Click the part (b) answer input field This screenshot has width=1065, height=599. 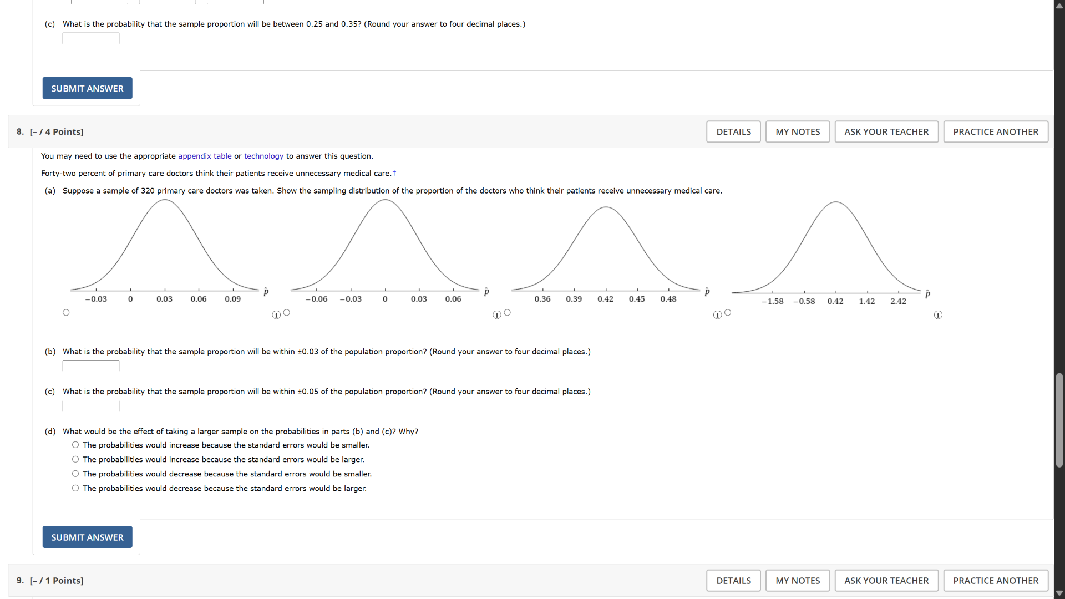[91, 366]
